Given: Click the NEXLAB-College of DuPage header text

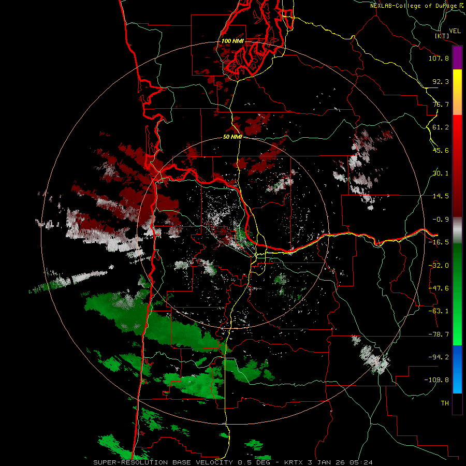Looking at the screenshot, I should 417,6.
